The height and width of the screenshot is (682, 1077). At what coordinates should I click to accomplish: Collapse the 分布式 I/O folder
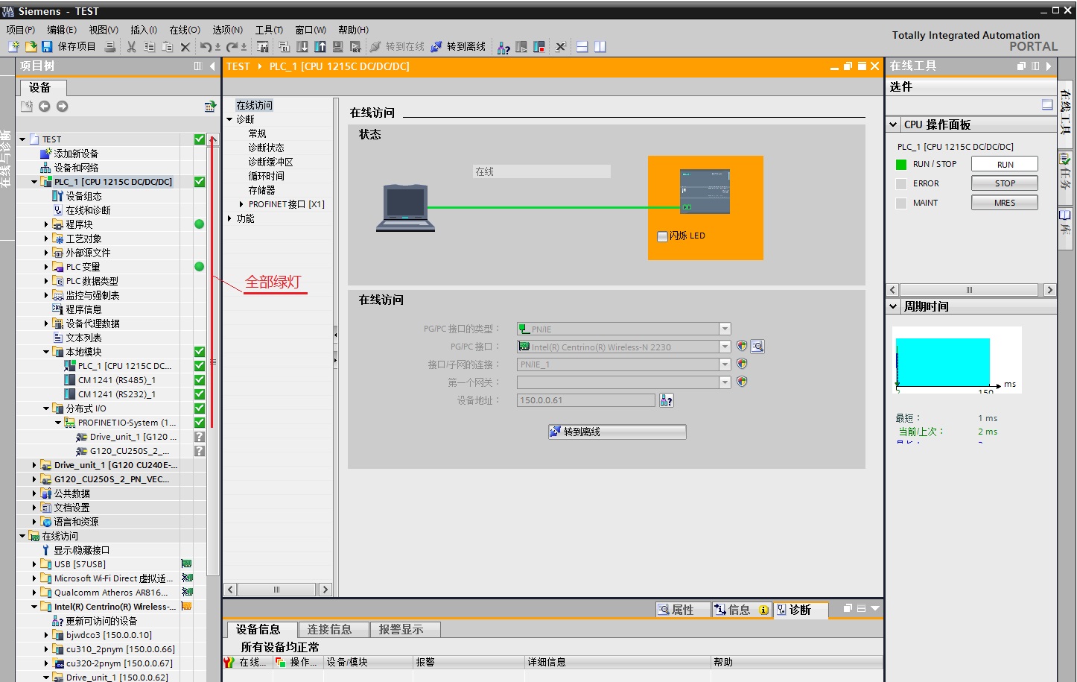tap(46, 408)
